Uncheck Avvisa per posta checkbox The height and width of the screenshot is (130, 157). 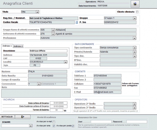(73, 126)
